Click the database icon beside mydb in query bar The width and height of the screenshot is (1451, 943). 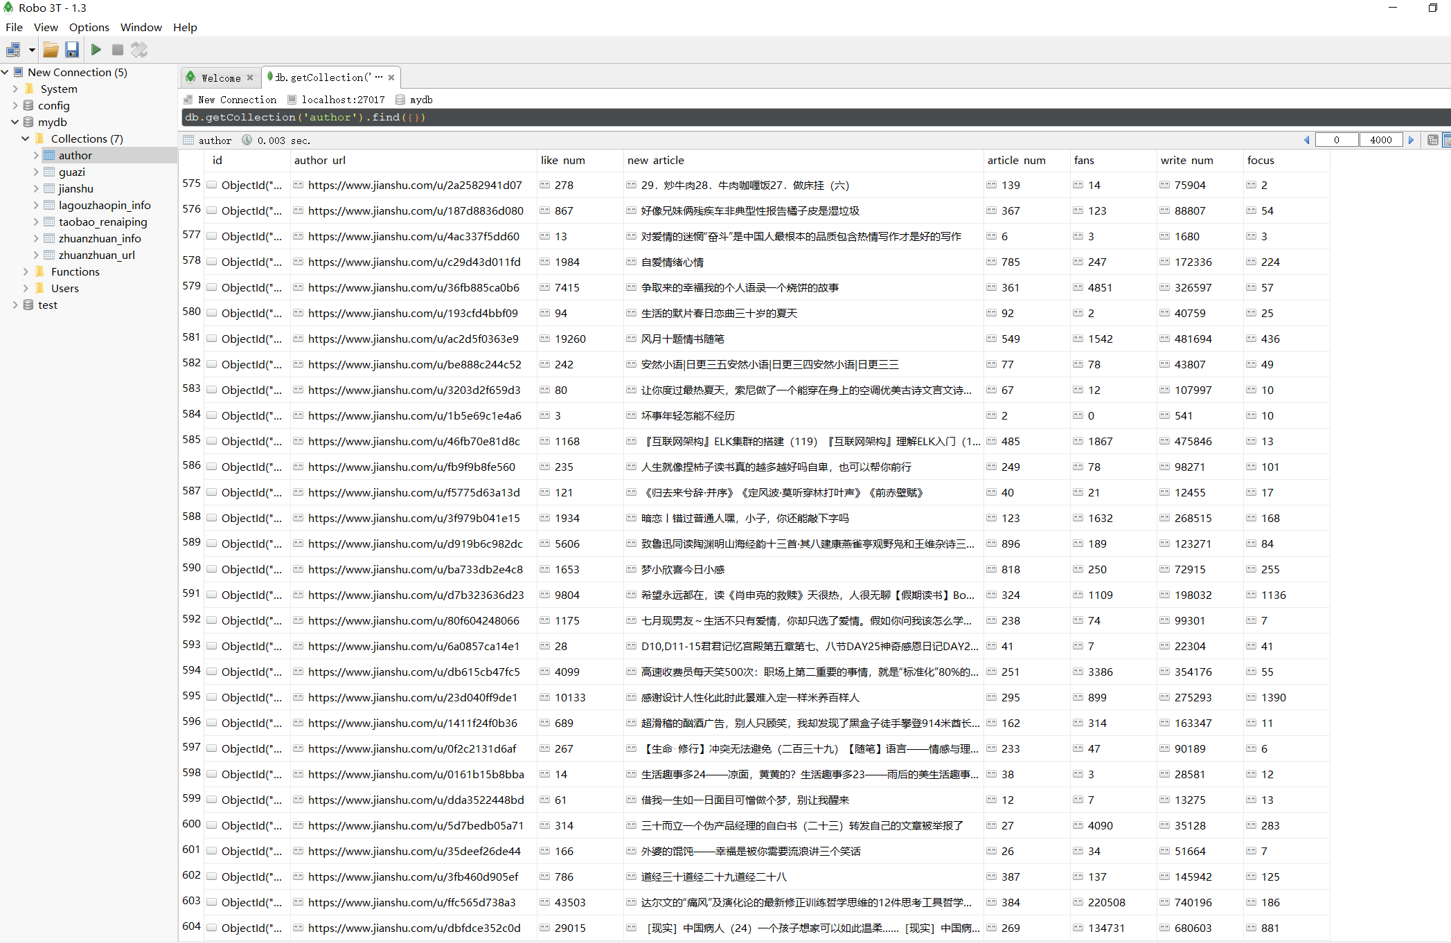(x=400, y=100)
